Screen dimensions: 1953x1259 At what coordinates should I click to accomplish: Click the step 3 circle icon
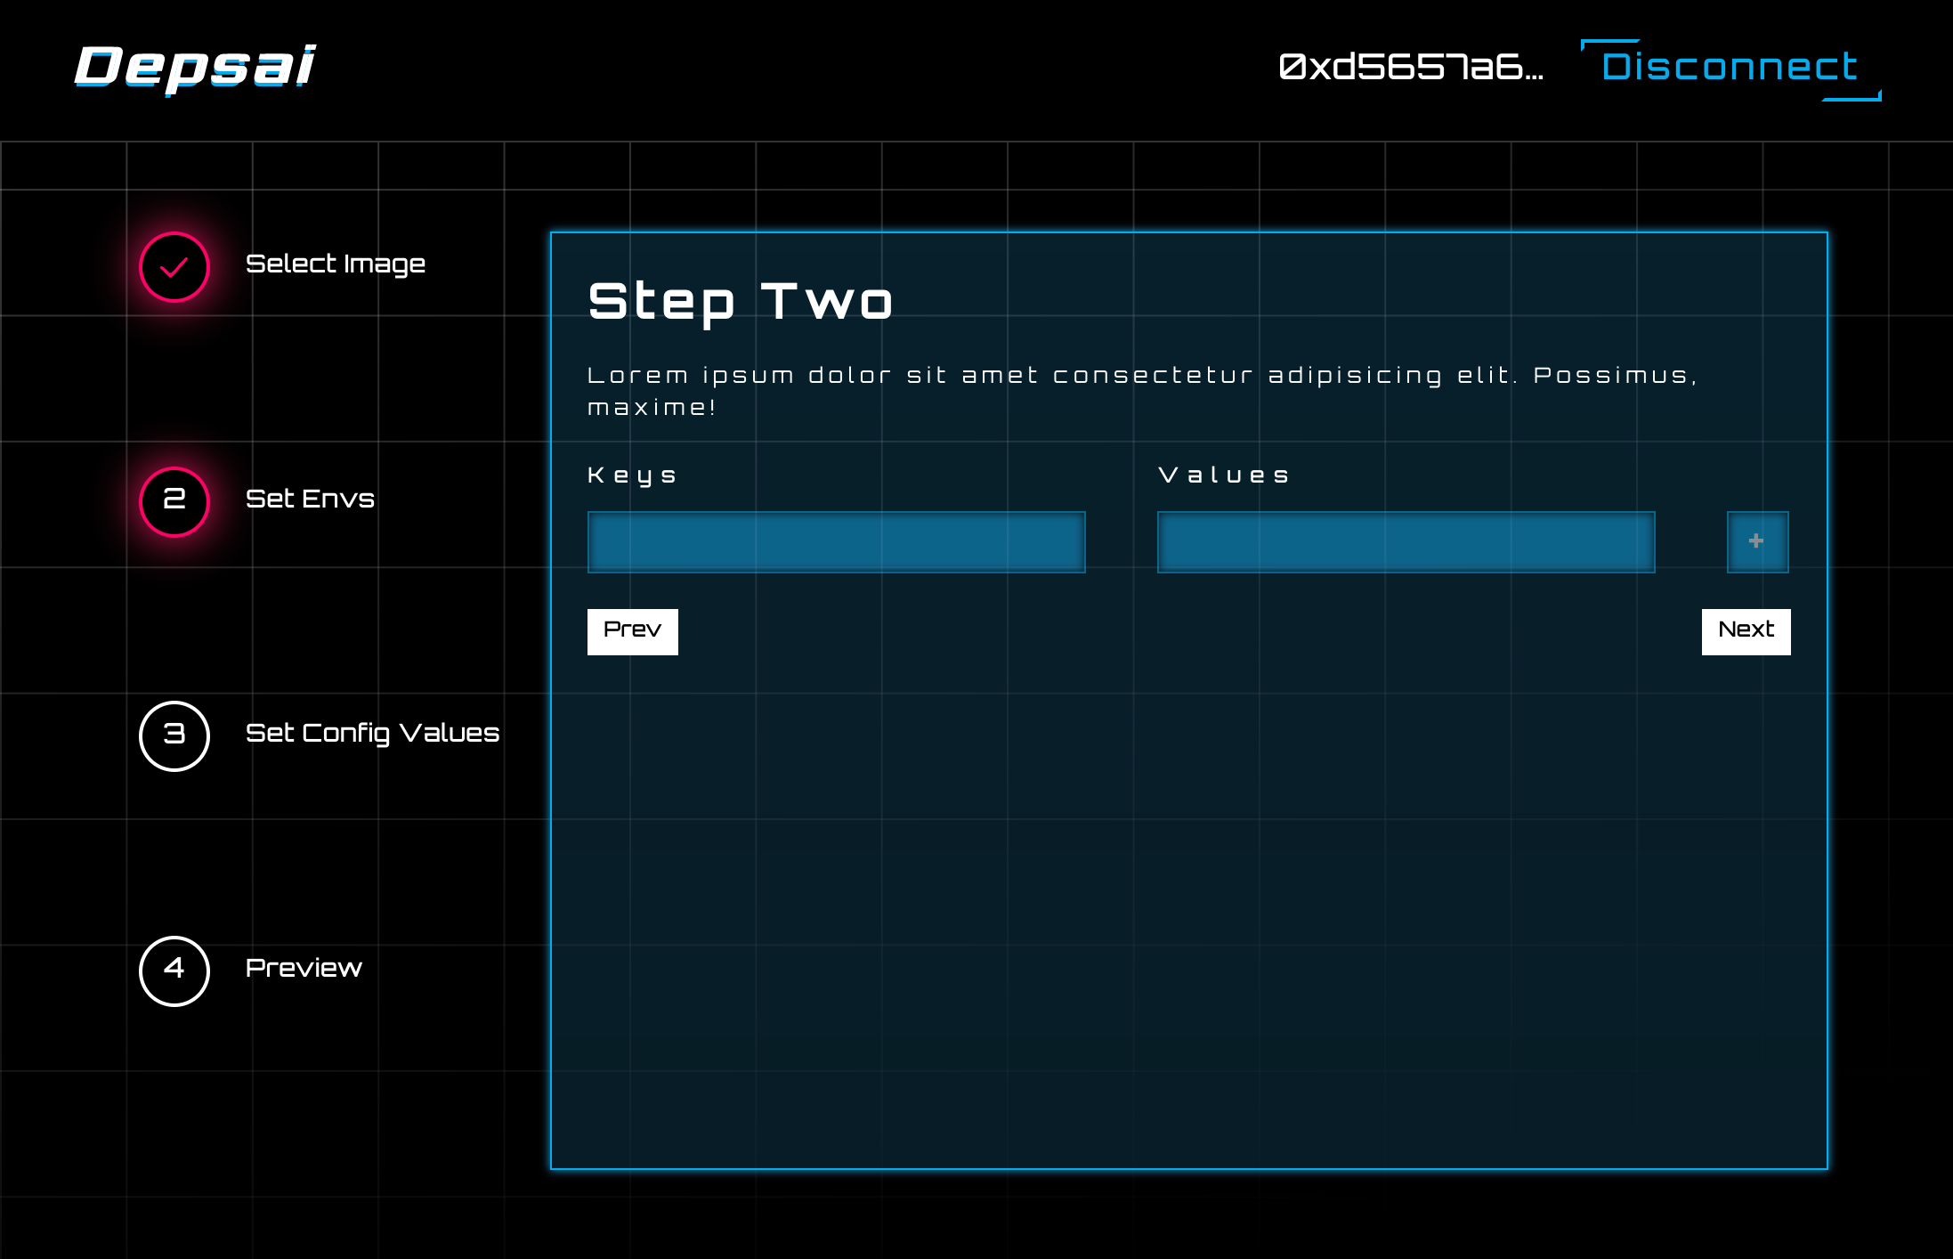[174, 735]
